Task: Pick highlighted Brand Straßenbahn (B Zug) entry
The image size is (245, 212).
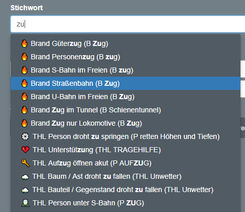Action: click(126, 83)
